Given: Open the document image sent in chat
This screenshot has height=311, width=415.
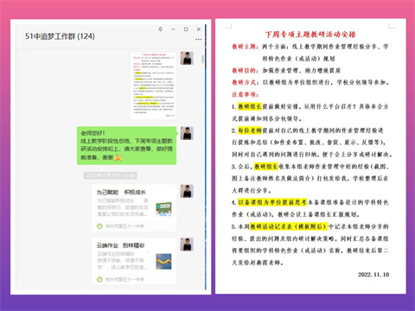Looking at the screenshot, I should (x=153, y=86).
